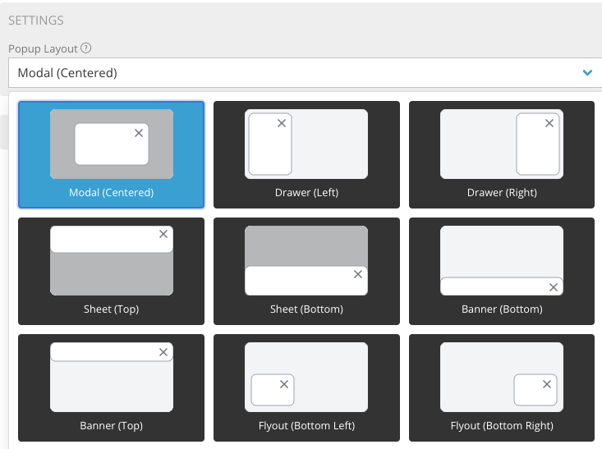Click the "Flyout (Bottom Right)" text label
The width and height of the screenshot is (602, 449).
coord(502,426)
